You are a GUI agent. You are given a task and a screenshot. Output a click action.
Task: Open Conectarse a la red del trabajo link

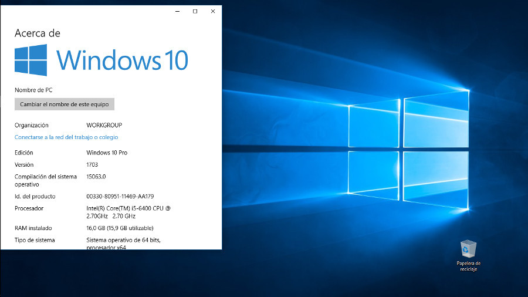tap(66, 137)
